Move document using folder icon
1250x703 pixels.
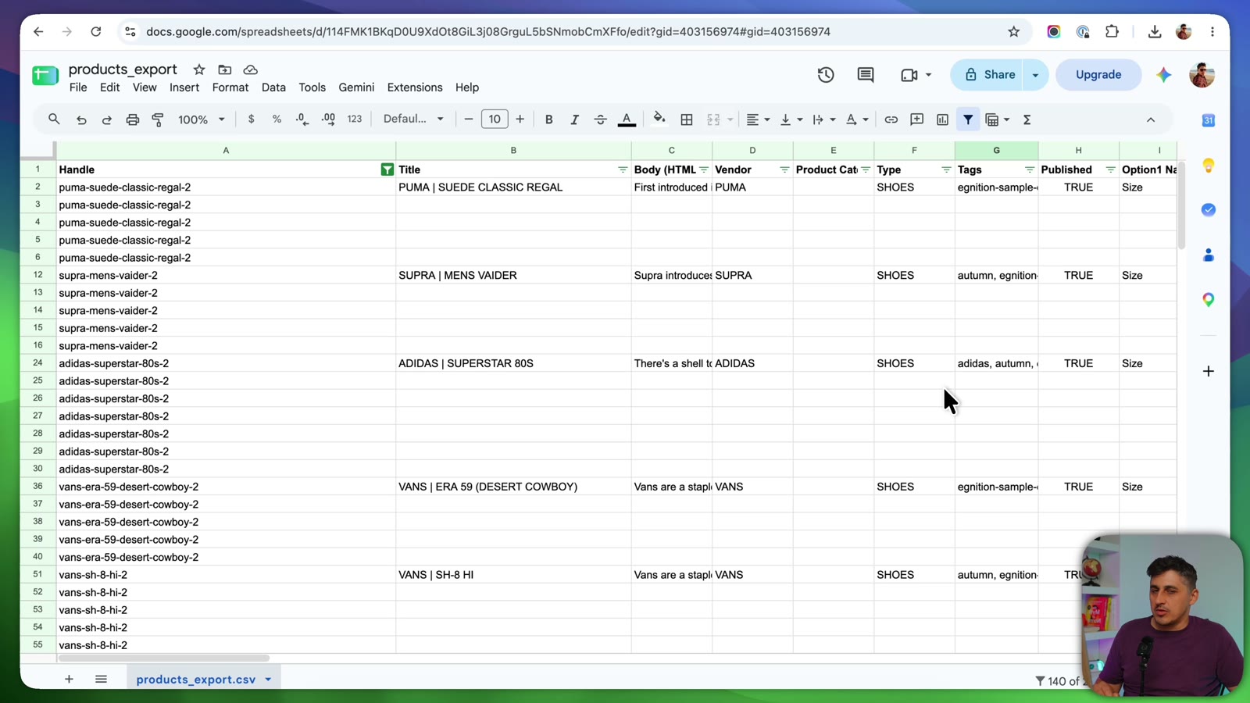[x=225, y=70]
